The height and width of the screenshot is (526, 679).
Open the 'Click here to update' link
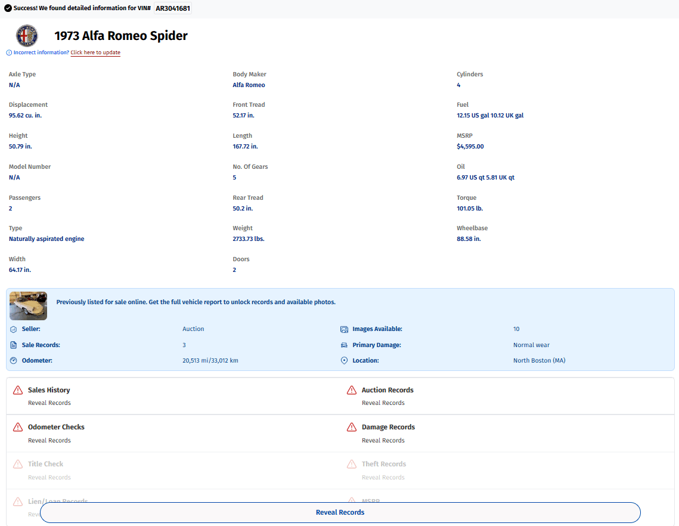click(95, 52)
